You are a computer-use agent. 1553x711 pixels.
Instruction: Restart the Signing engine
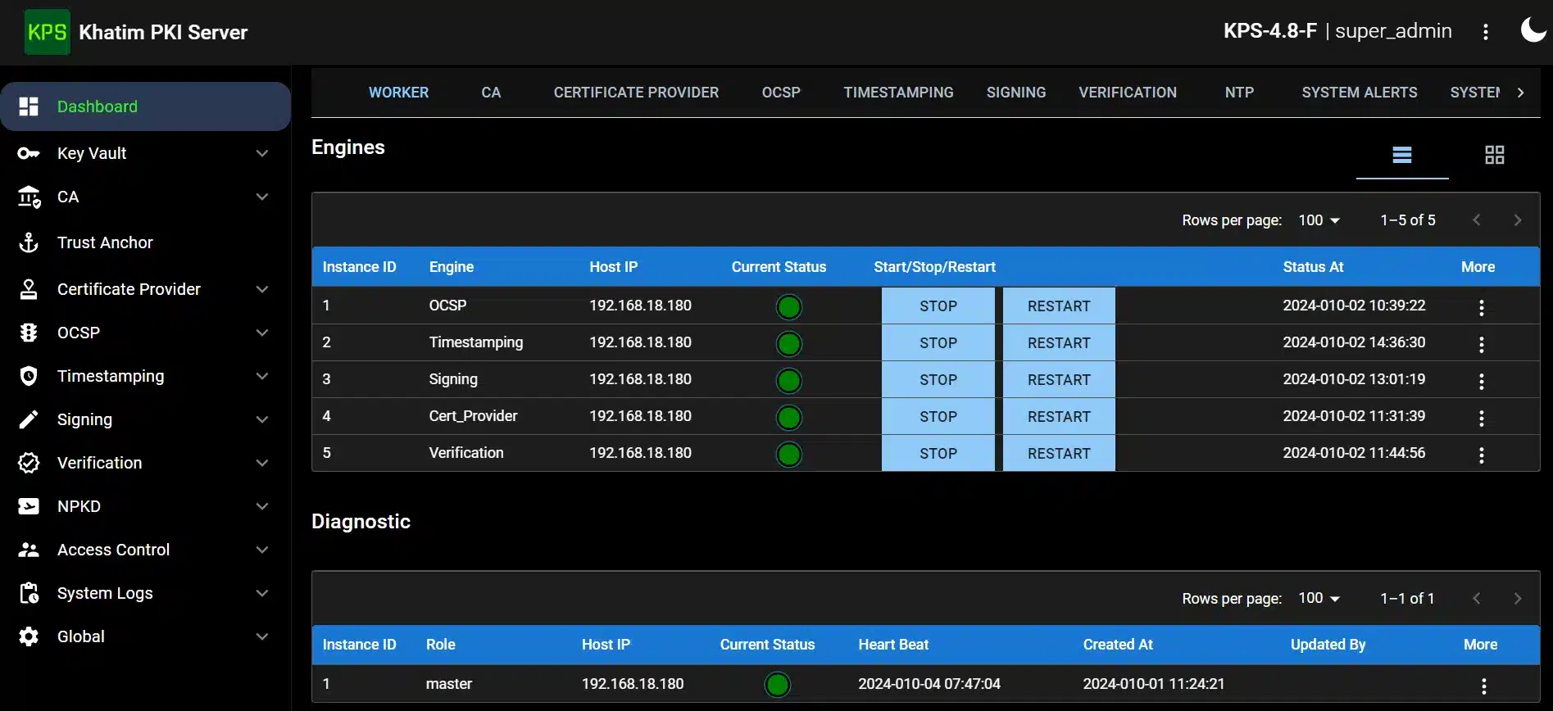1059,380
